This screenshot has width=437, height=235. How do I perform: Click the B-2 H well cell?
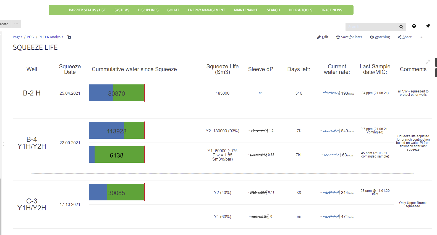pyautogui.click(x=32, y=93)
